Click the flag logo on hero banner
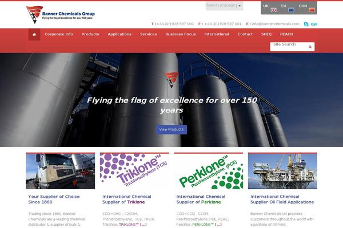343x228 pixels. [171, 80]
